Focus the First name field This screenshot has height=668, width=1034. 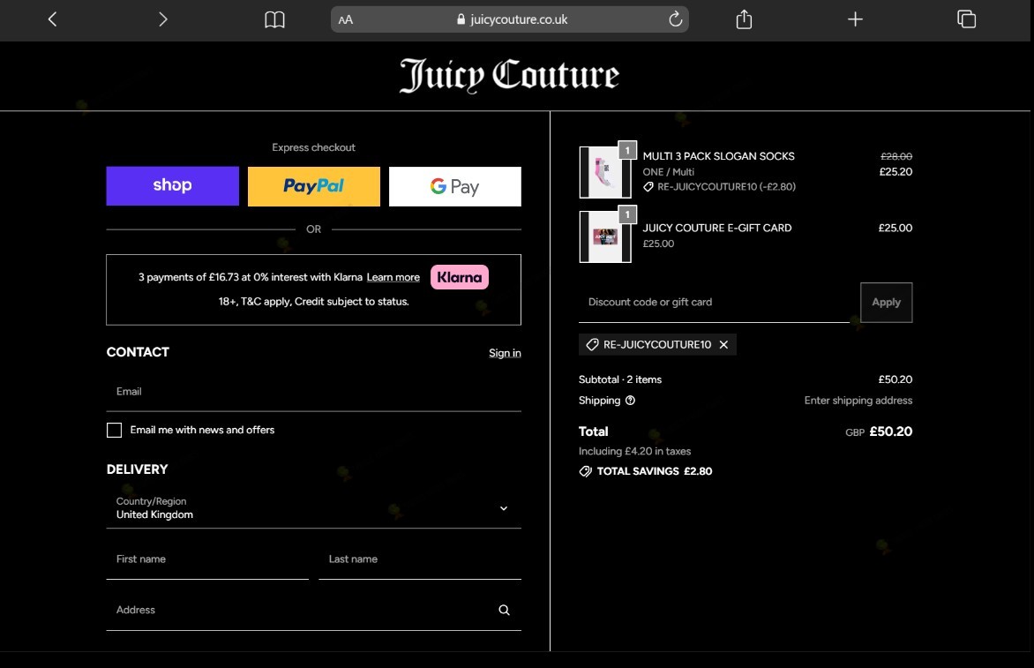[x=207, y=559]
